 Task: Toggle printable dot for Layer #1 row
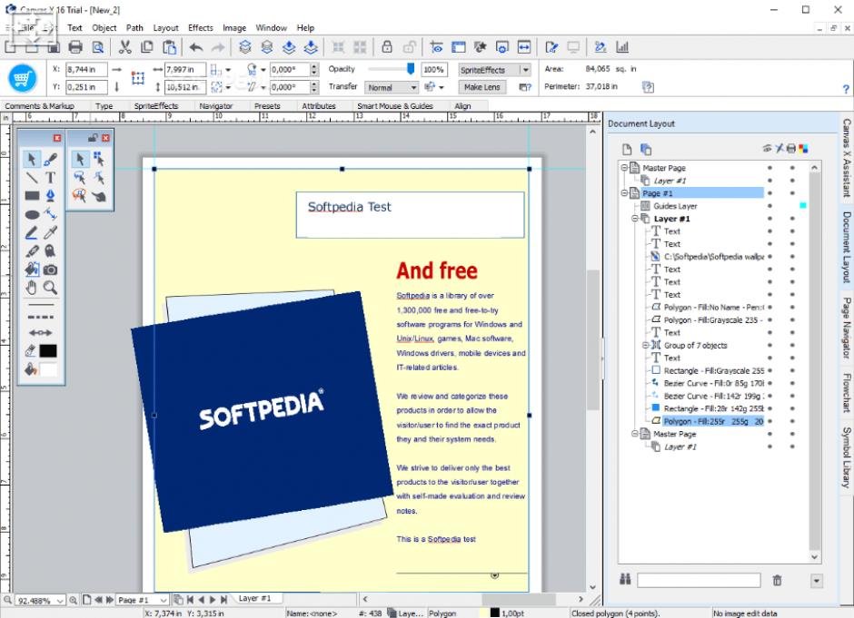tap(792, 219)
